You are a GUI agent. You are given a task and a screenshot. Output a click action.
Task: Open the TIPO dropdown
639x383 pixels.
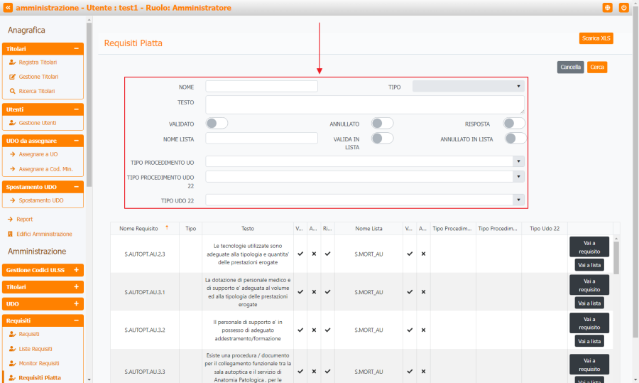(x=468, y=87)
